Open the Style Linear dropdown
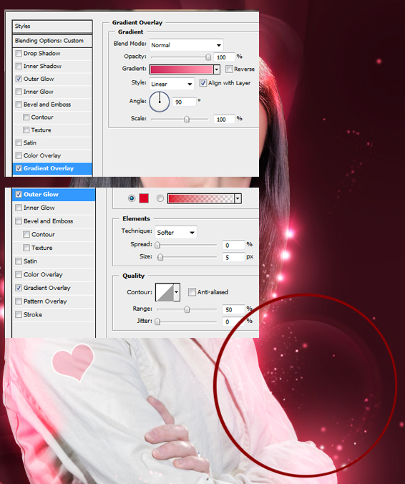Screen dimensions: 405x484 point(172,84)
